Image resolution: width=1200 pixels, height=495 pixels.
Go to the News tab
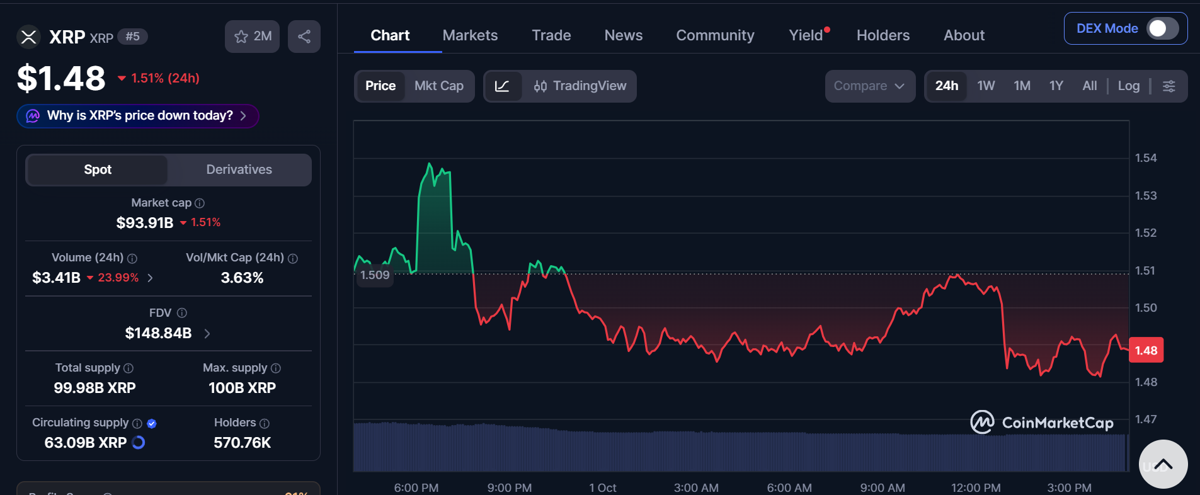[x=624, y=35]
